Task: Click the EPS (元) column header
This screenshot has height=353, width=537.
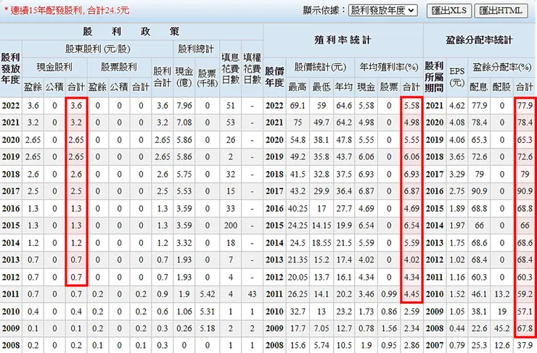Action: click(x=457, y=77)
